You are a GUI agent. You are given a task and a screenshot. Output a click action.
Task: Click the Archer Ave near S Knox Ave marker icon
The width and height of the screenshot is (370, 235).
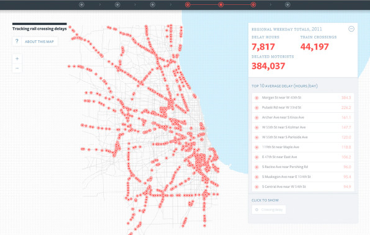(257, 117)
